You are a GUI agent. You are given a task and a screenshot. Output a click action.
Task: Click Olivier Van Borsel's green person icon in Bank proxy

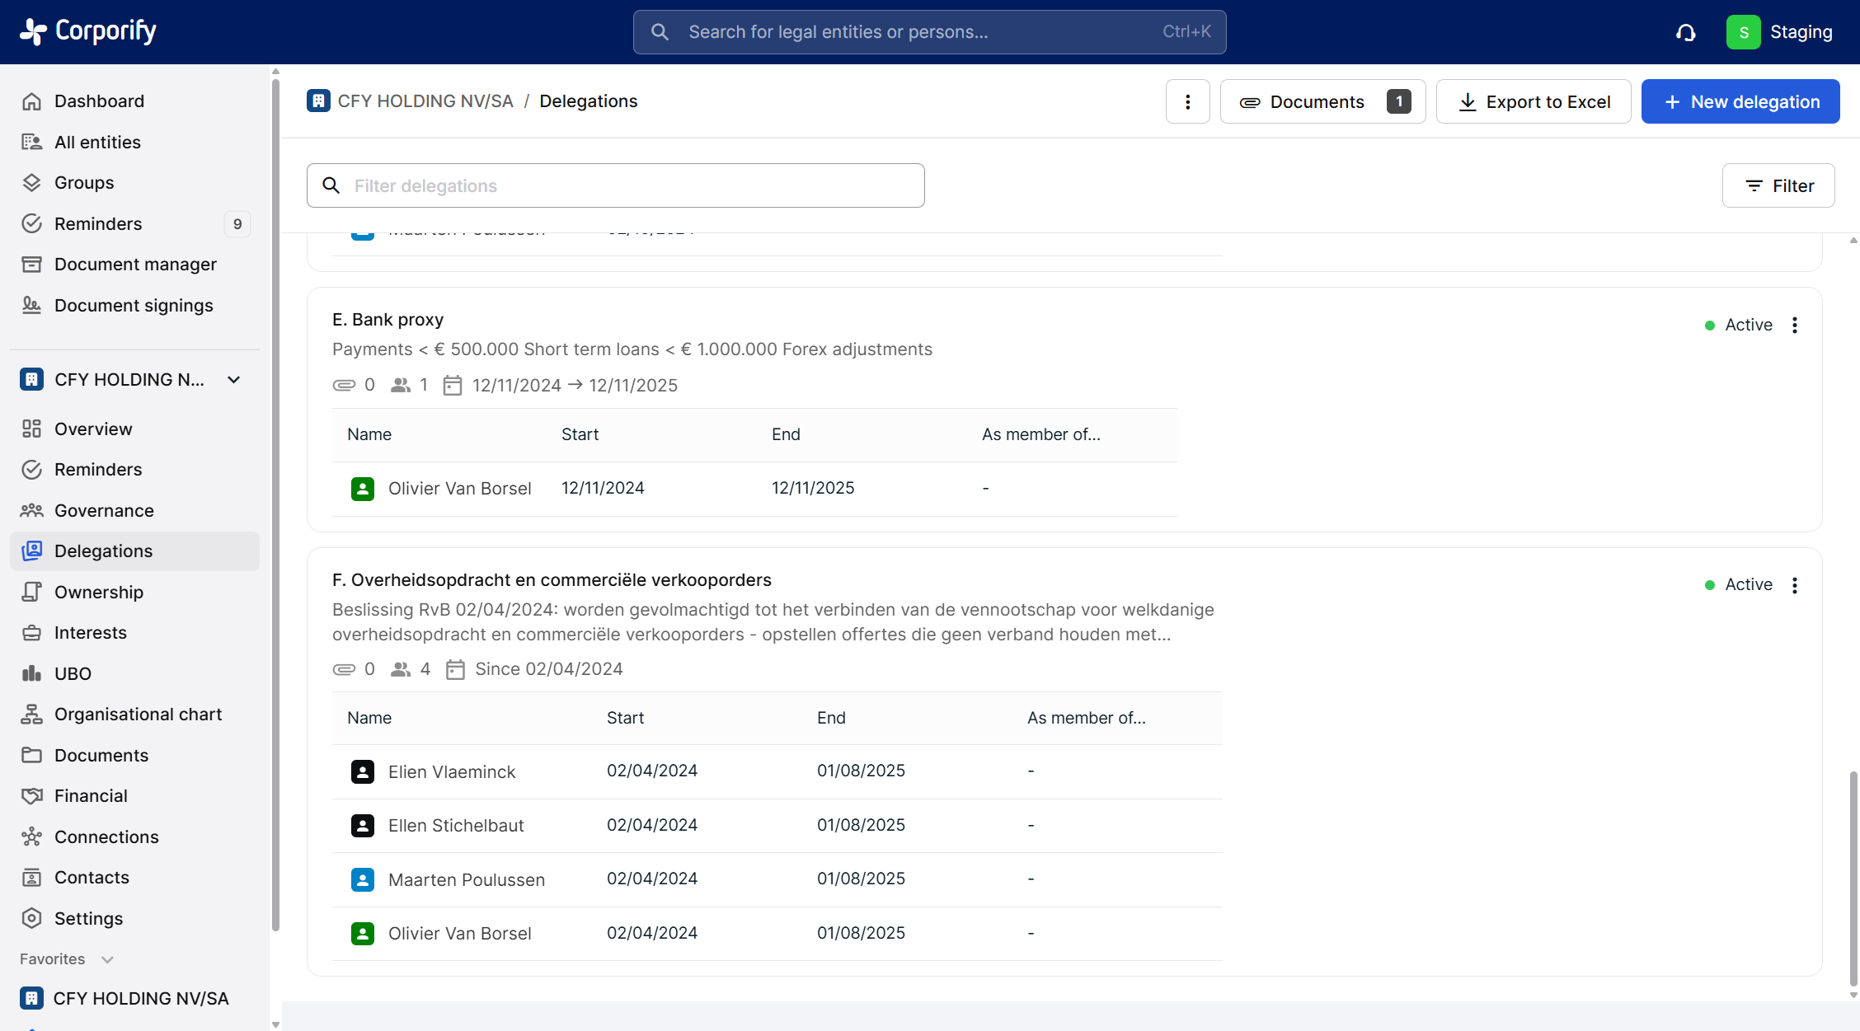363,489
